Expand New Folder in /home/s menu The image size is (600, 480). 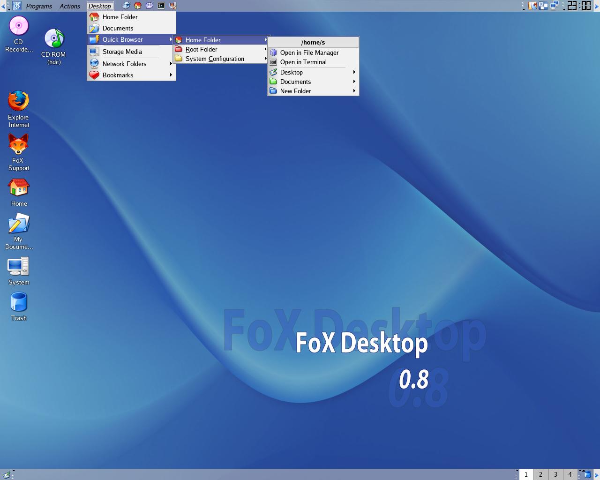[313, 91]
